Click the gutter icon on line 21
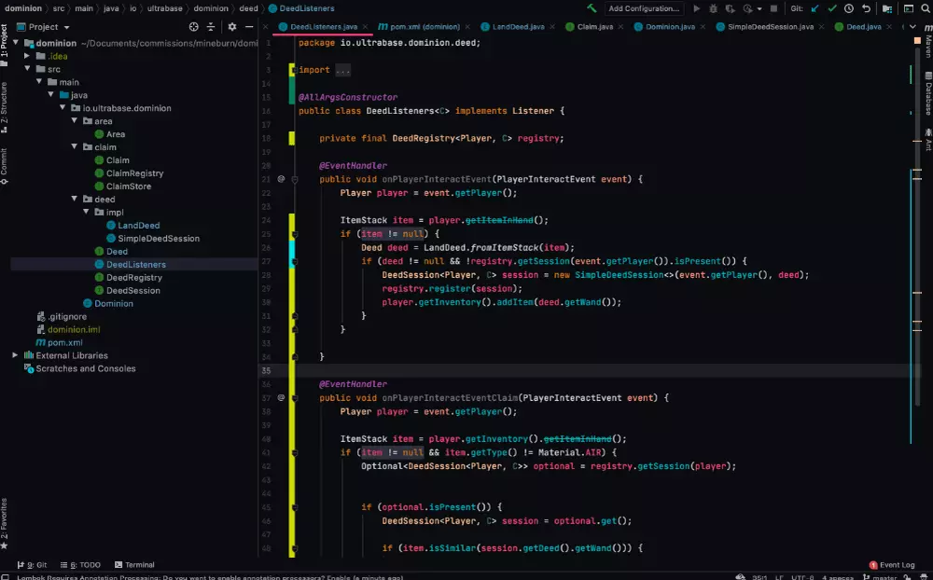933x580 pixels. pos(281,179)
